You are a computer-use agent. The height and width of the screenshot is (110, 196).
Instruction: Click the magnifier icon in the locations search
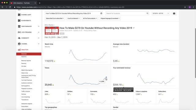pos(147,13)
